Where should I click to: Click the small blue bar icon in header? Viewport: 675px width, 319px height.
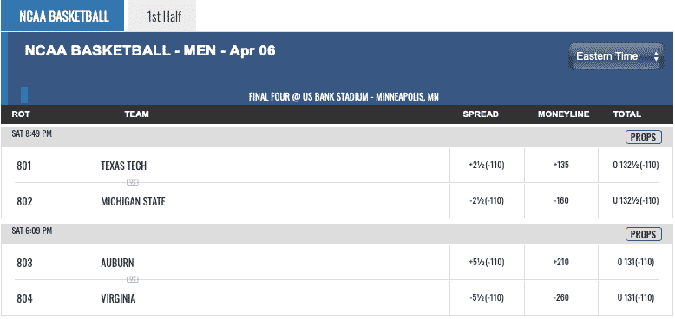24,94
